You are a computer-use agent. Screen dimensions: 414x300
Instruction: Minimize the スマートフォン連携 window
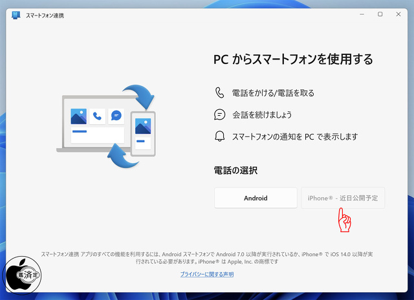tap(362, 14)
